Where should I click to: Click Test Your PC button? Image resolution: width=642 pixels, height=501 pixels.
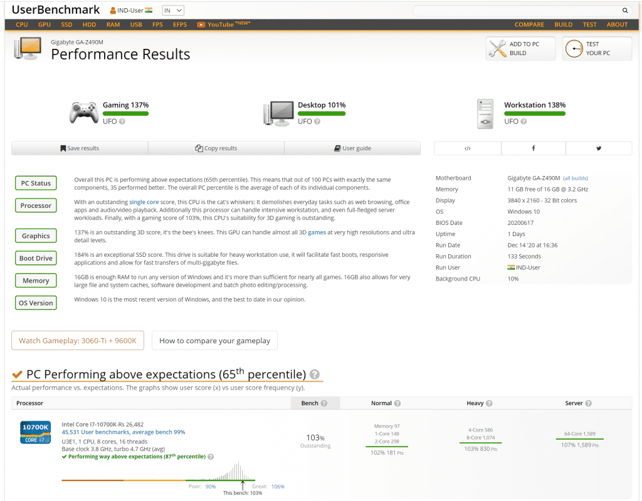pyautogui.click(x=597, y=49)
